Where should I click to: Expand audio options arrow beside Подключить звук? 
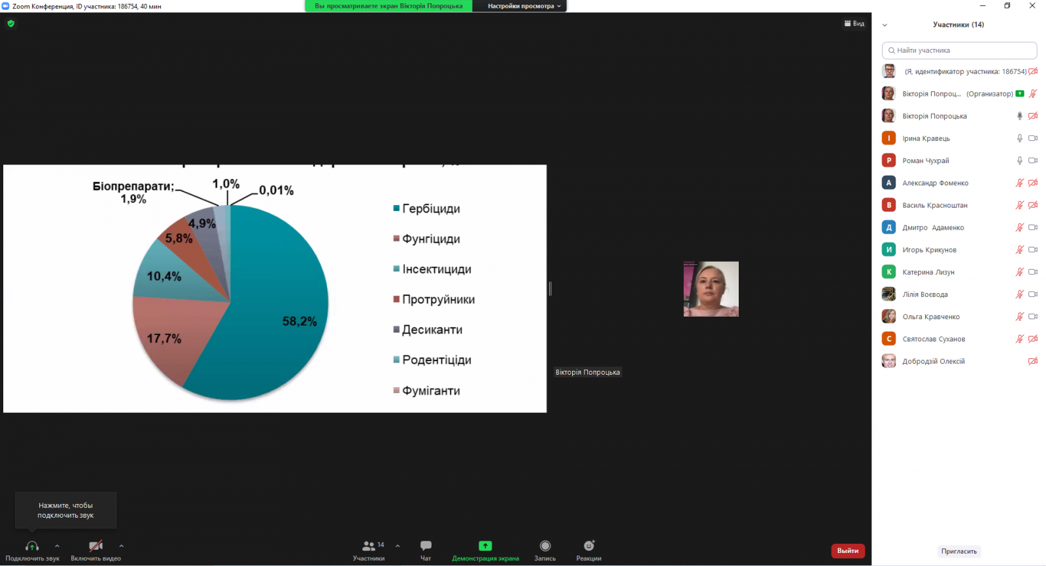[57, 546]
